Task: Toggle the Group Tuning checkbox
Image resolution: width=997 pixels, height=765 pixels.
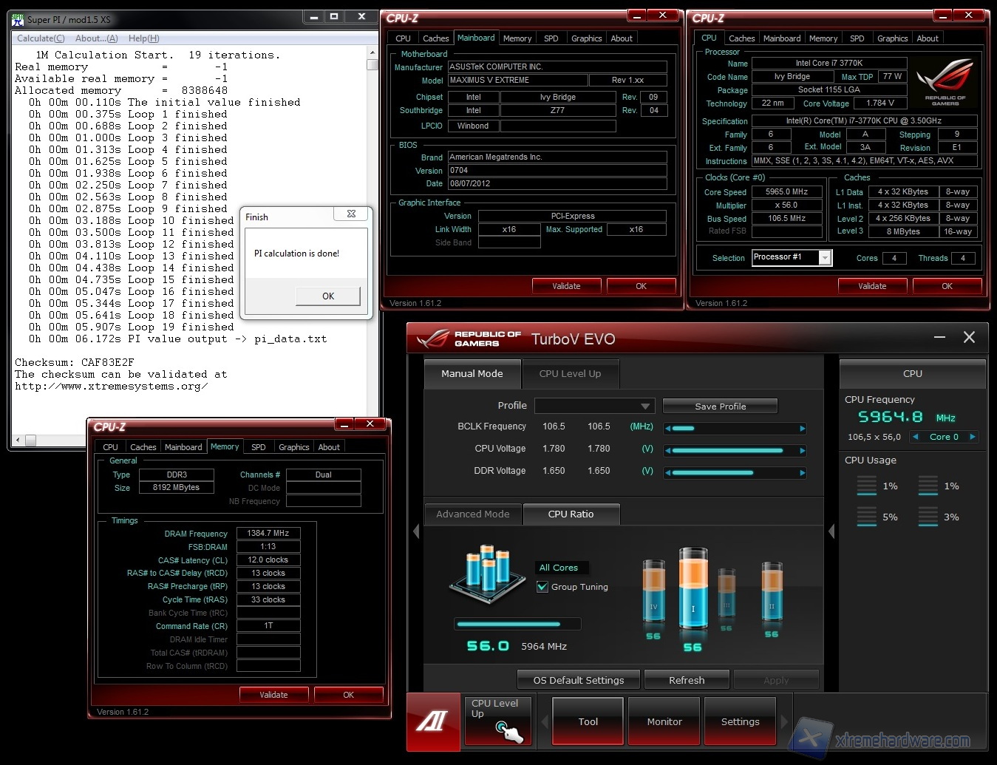Action: click(x=542, y=587)
